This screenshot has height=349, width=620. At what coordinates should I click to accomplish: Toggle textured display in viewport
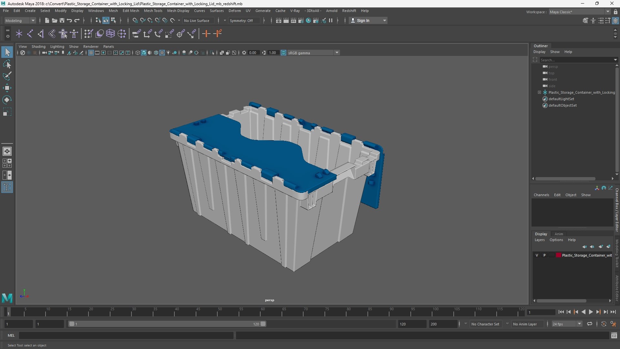click(162, 53)
